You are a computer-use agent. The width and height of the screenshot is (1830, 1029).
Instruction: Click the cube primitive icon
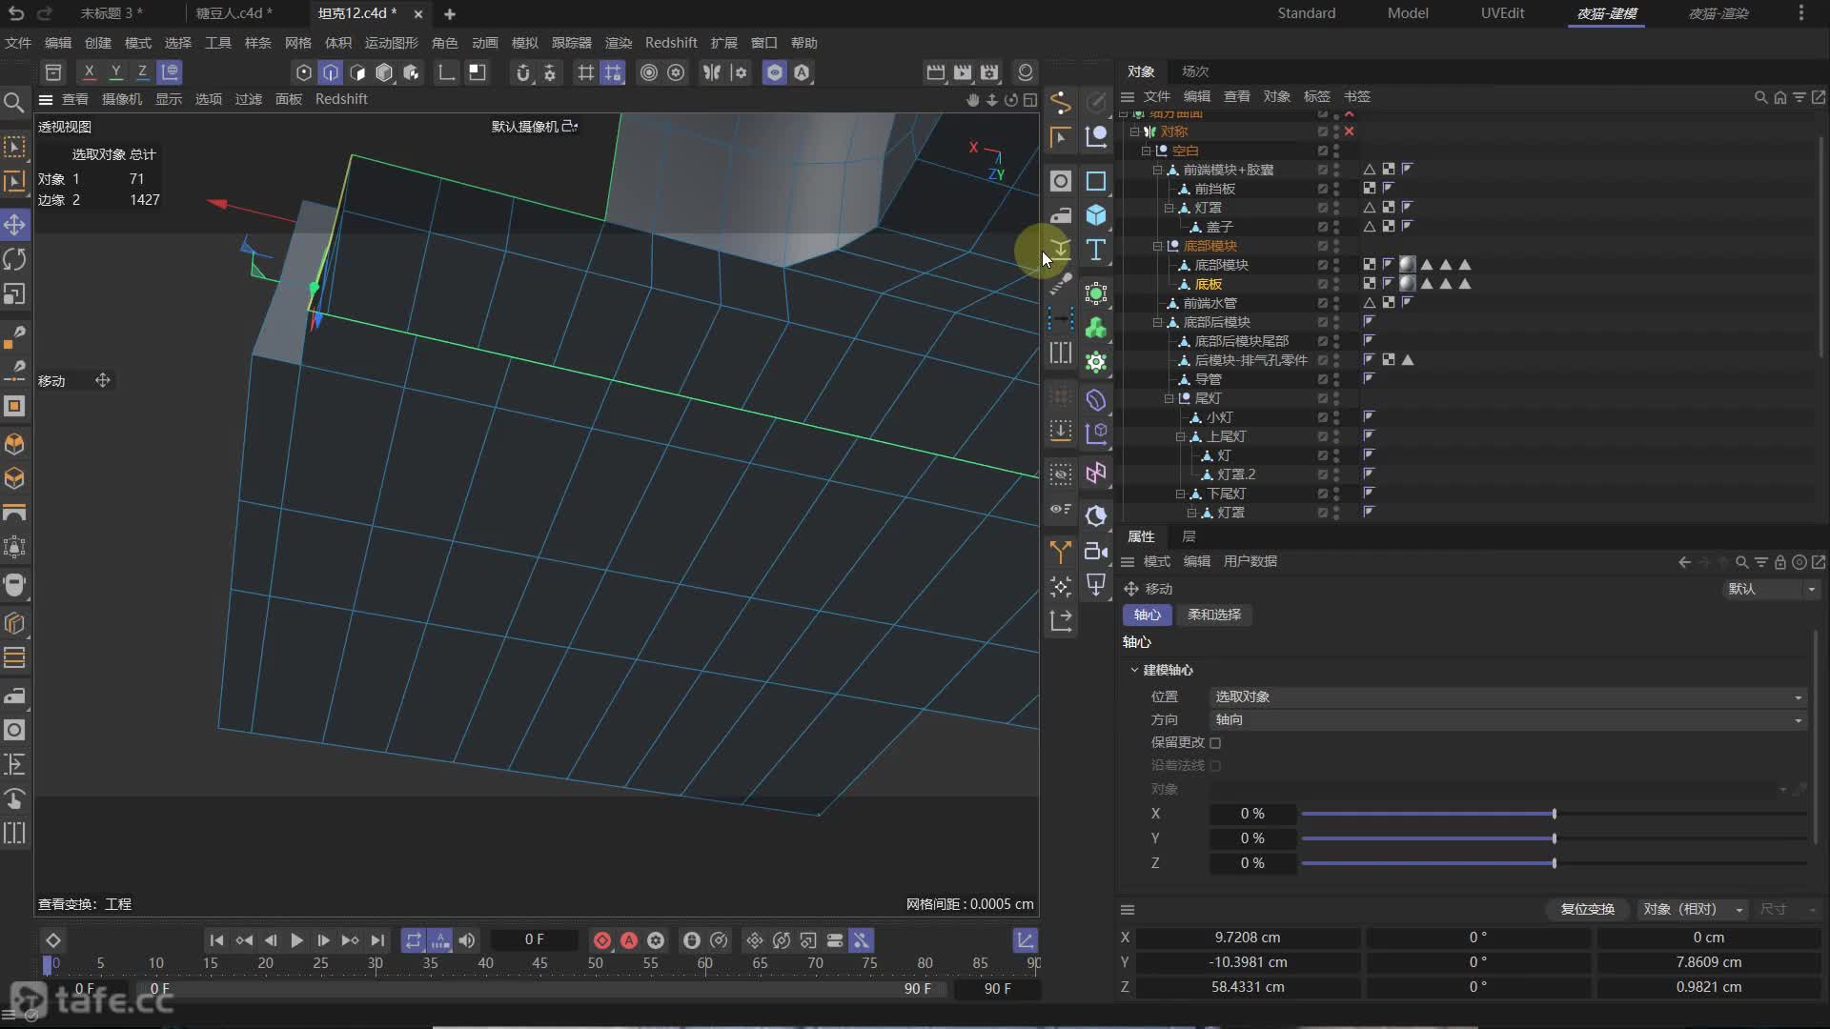point(1096,215)
